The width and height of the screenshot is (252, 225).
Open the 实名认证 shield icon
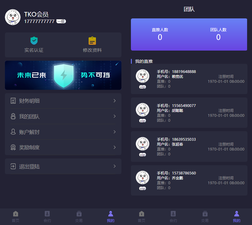[x=34, y=41]
